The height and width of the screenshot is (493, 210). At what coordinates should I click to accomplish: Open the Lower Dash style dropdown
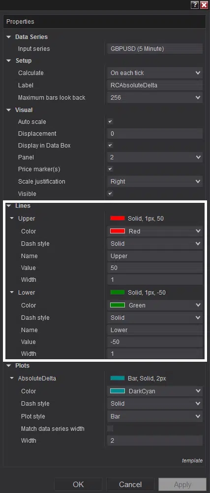[155, 317]
